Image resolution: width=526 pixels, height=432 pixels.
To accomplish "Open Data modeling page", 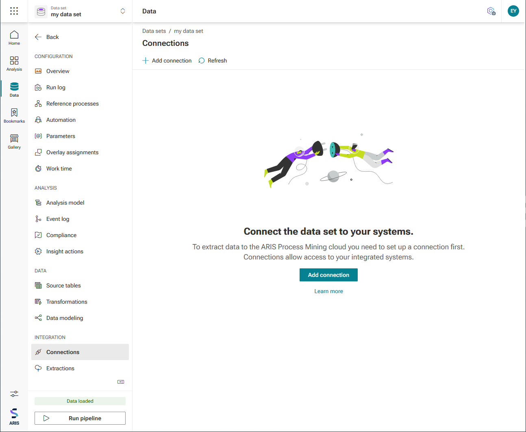I will [80, 318].
